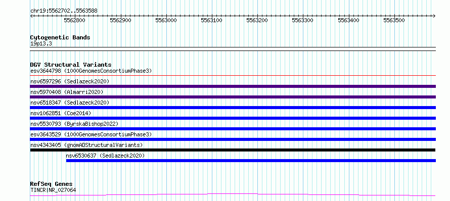
Task: Click the nsv6530637 (Sedlazeck2020) label
Action: click(x=105, y=156)
